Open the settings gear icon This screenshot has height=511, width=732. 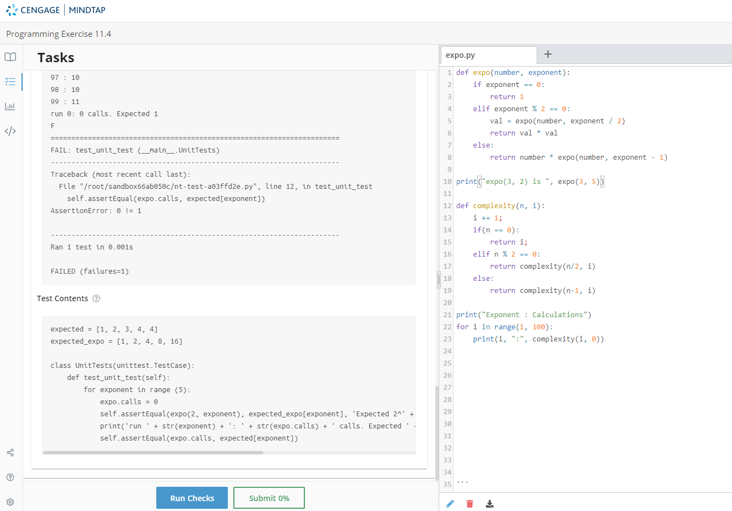point(10,502)
